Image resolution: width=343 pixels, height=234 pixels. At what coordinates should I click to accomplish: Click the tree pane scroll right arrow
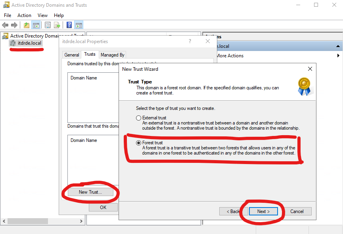81,221
